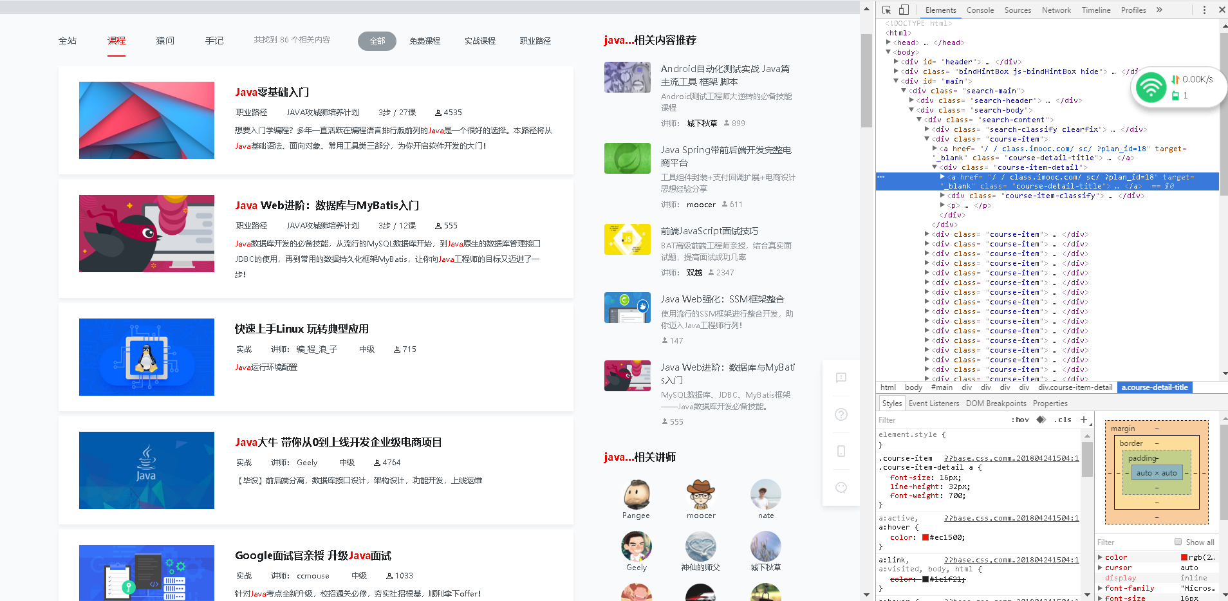
Task: Click the Computed pane Filter input
Action: 1133,542
